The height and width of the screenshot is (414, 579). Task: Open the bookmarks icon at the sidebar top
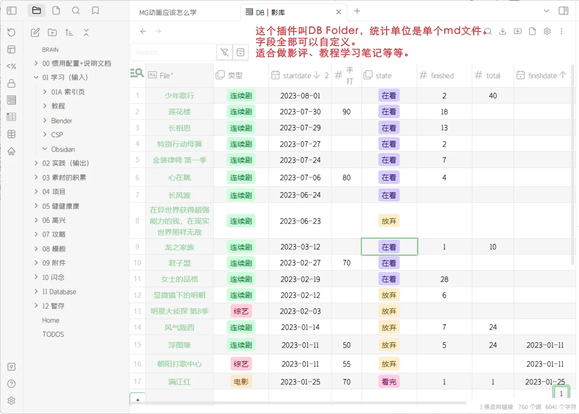pos(95,10)
